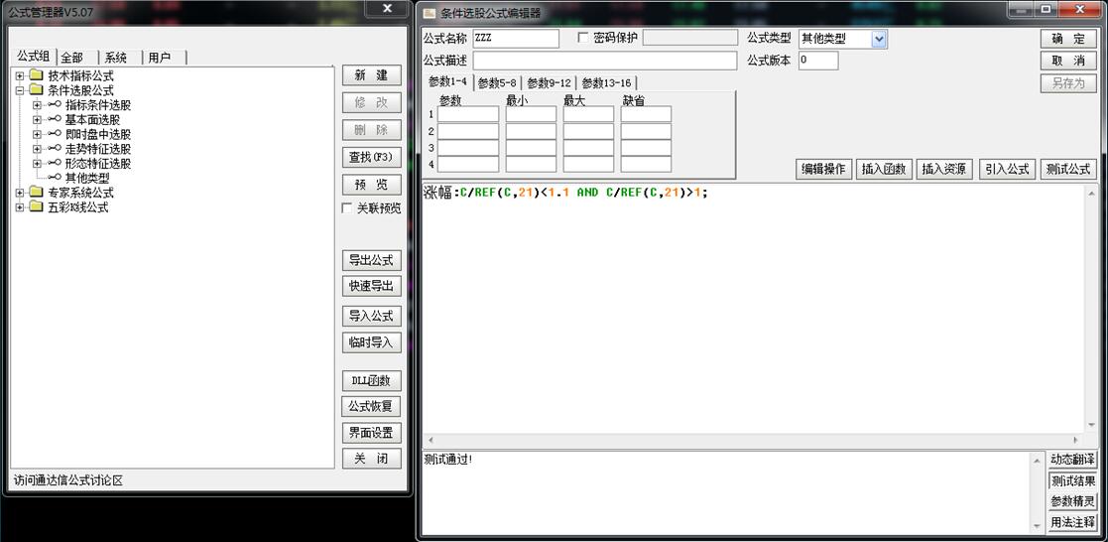The image size is (1108, 542).
Task: Click the 技术指标公式 folder icon
Action: tap(36, 75)
